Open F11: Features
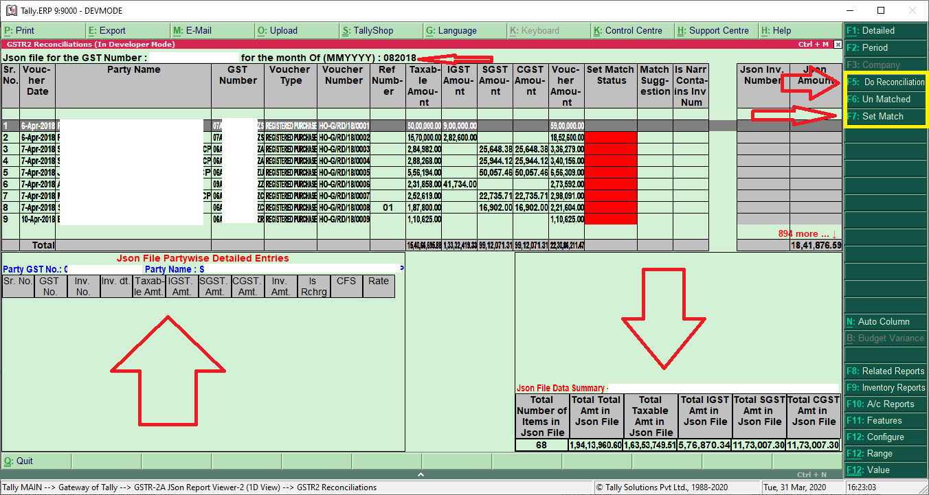This screenshot has width=929, height=495. coord(886,421)
